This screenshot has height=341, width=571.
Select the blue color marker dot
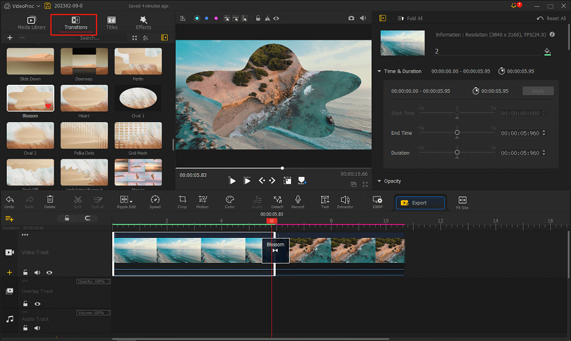point(206,18)
